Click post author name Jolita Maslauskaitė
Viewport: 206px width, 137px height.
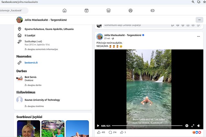(123, 35)
